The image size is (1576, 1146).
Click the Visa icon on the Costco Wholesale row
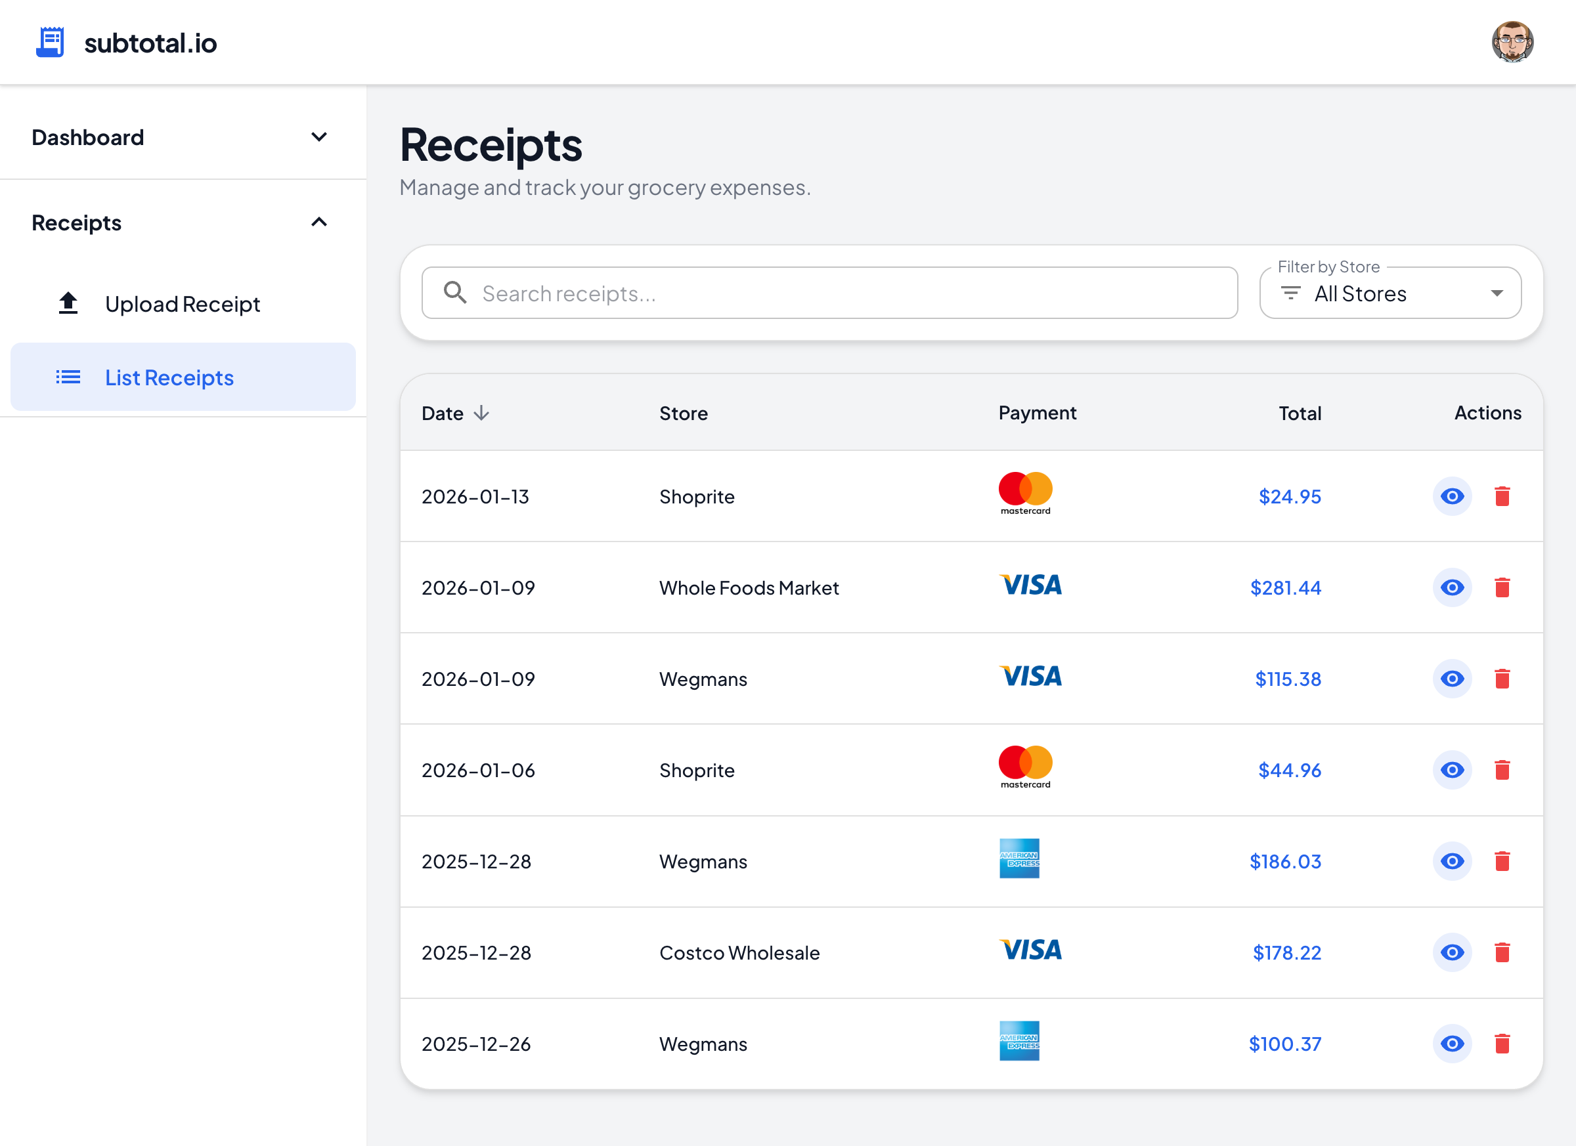point(1030,952)
